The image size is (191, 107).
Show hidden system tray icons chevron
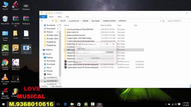tap(166, 104)
